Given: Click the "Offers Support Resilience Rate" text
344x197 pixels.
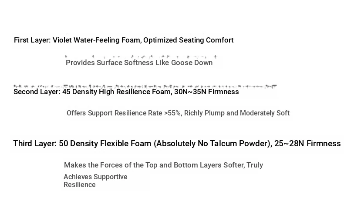Looking at the screenshot, I should click(x=114, y=113).
